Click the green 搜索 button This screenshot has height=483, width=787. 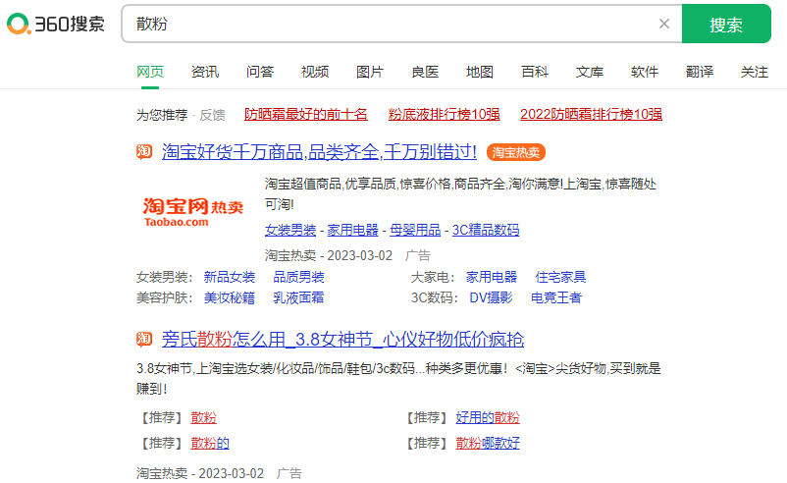[726, 24]
